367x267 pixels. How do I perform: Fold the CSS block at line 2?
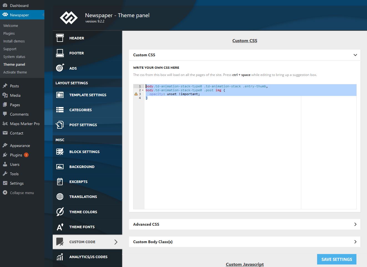point(143,90)
